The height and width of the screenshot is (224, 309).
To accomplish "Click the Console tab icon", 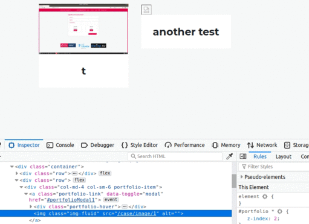I will pos(50,145).
